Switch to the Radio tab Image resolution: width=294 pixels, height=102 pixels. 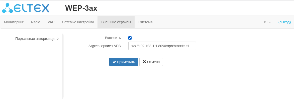36,22
